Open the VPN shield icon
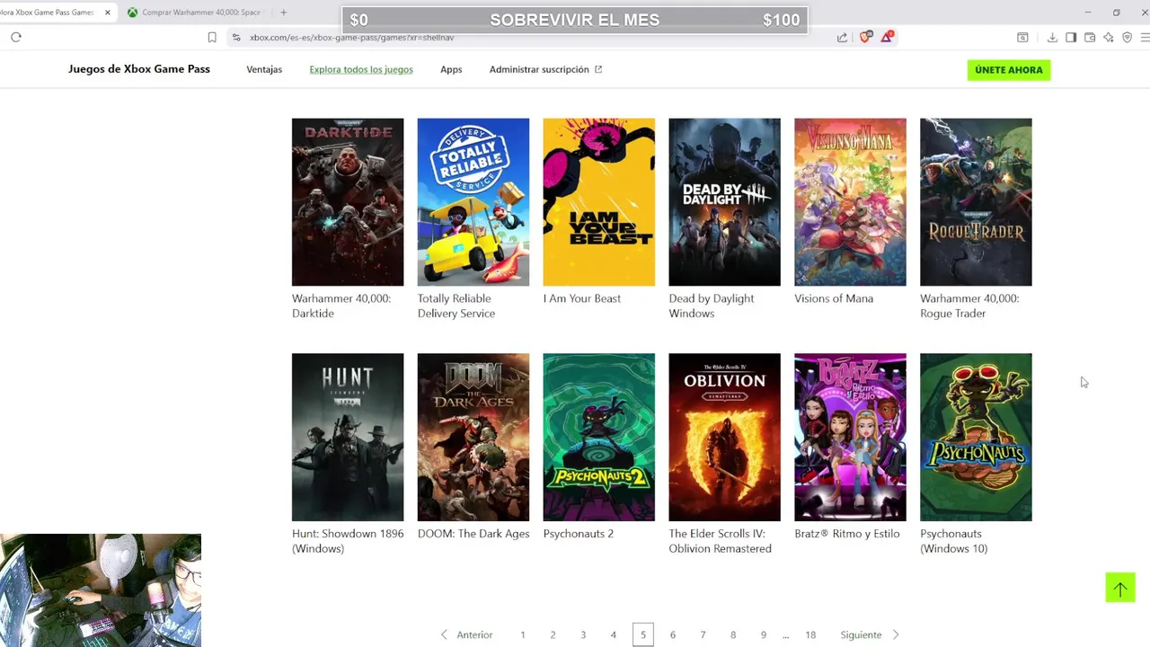This screenshot has height=647, width=1150. coord(1127,37)
